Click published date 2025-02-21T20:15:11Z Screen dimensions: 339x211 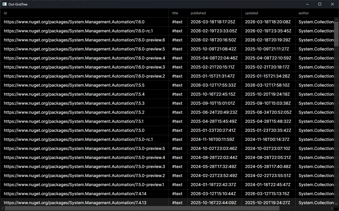[213, 67]
